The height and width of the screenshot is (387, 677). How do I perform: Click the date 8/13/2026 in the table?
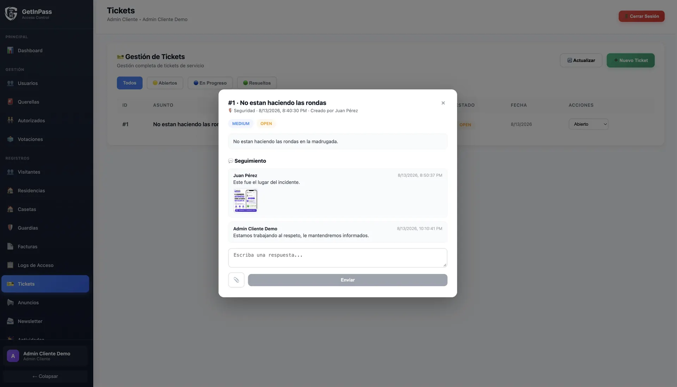tap(521, 124)
